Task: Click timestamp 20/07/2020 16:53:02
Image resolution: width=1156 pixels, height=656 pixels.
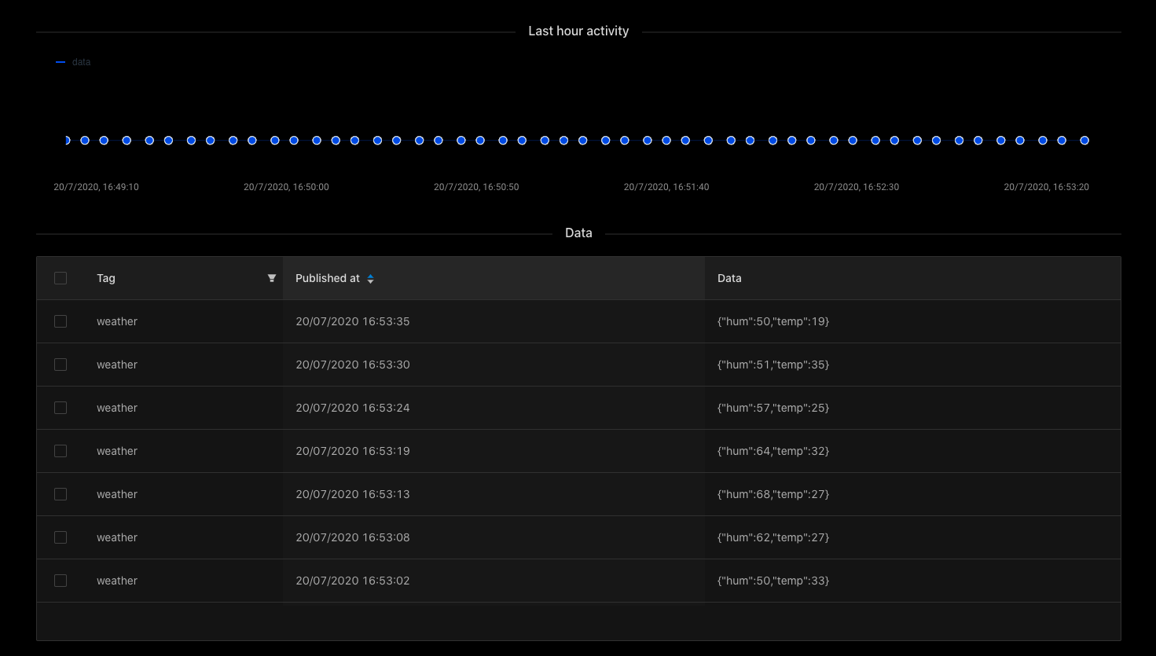Action: tap(352, 581)
